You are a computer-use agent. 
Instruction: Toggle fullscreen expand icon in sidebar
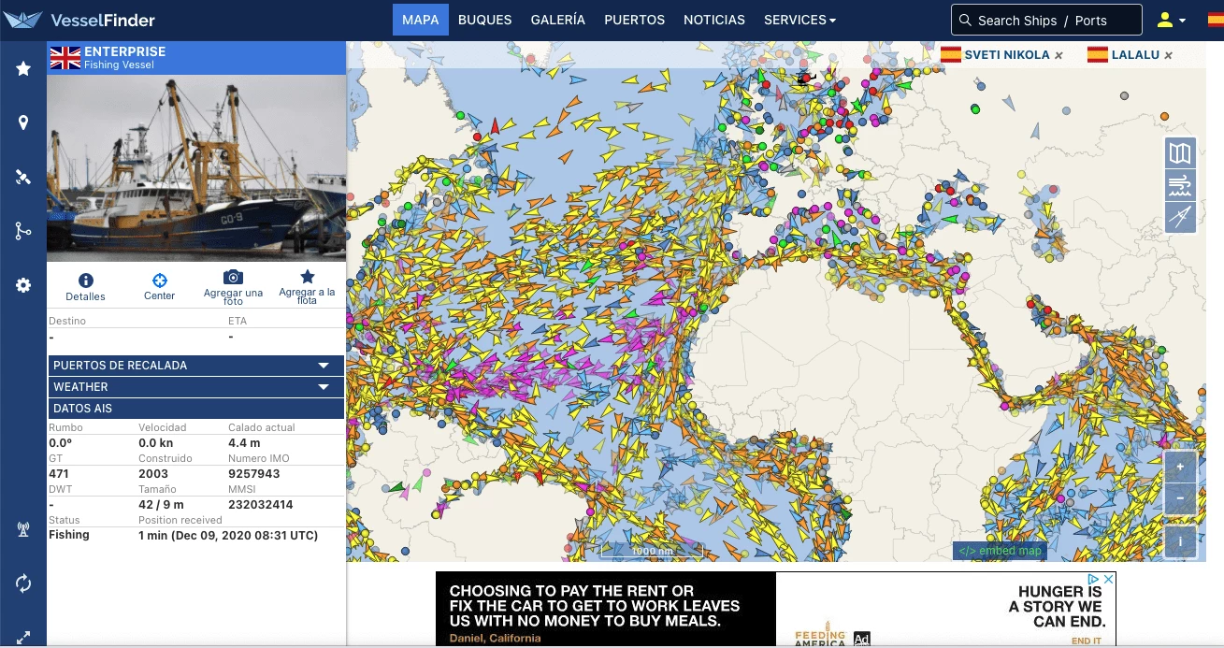[23, 638]
